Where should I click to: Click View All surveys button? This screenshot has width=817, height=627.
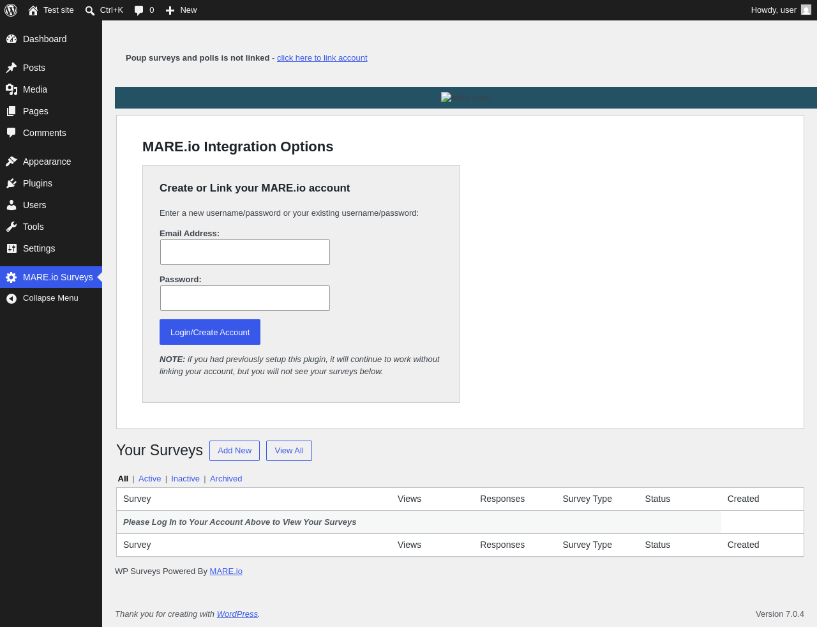[x=289, y=451]
